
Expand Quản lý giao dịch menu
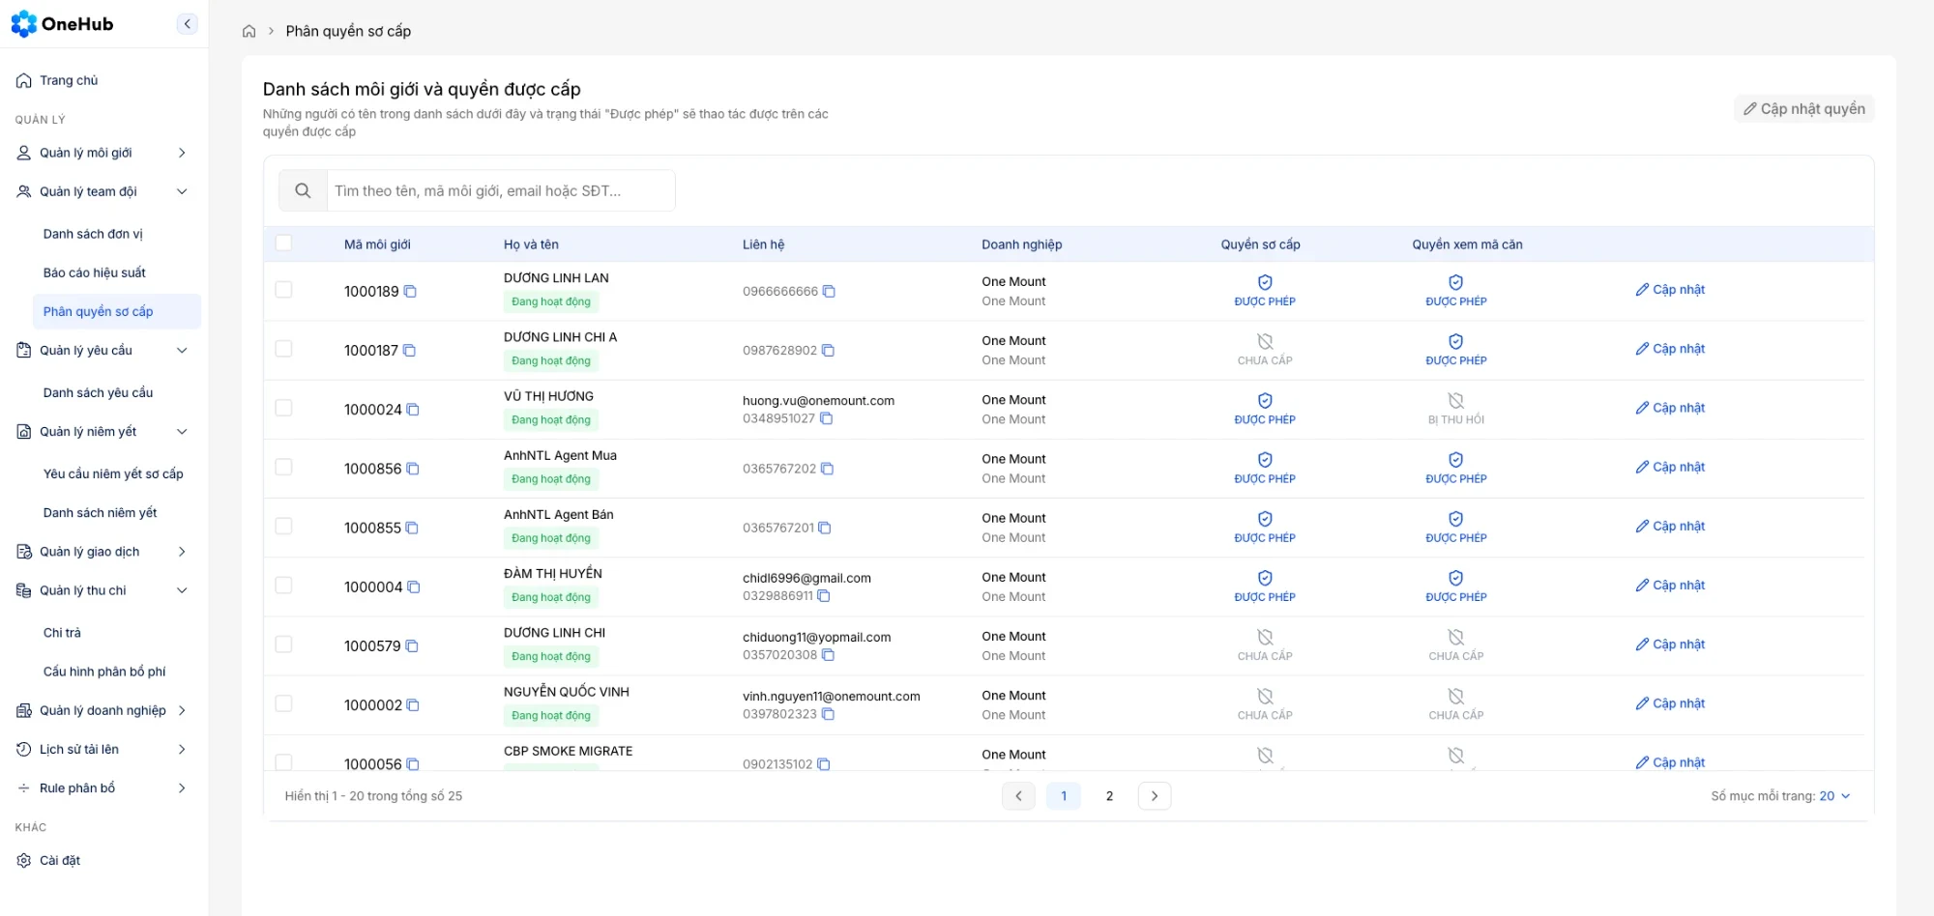coord(103,552)
